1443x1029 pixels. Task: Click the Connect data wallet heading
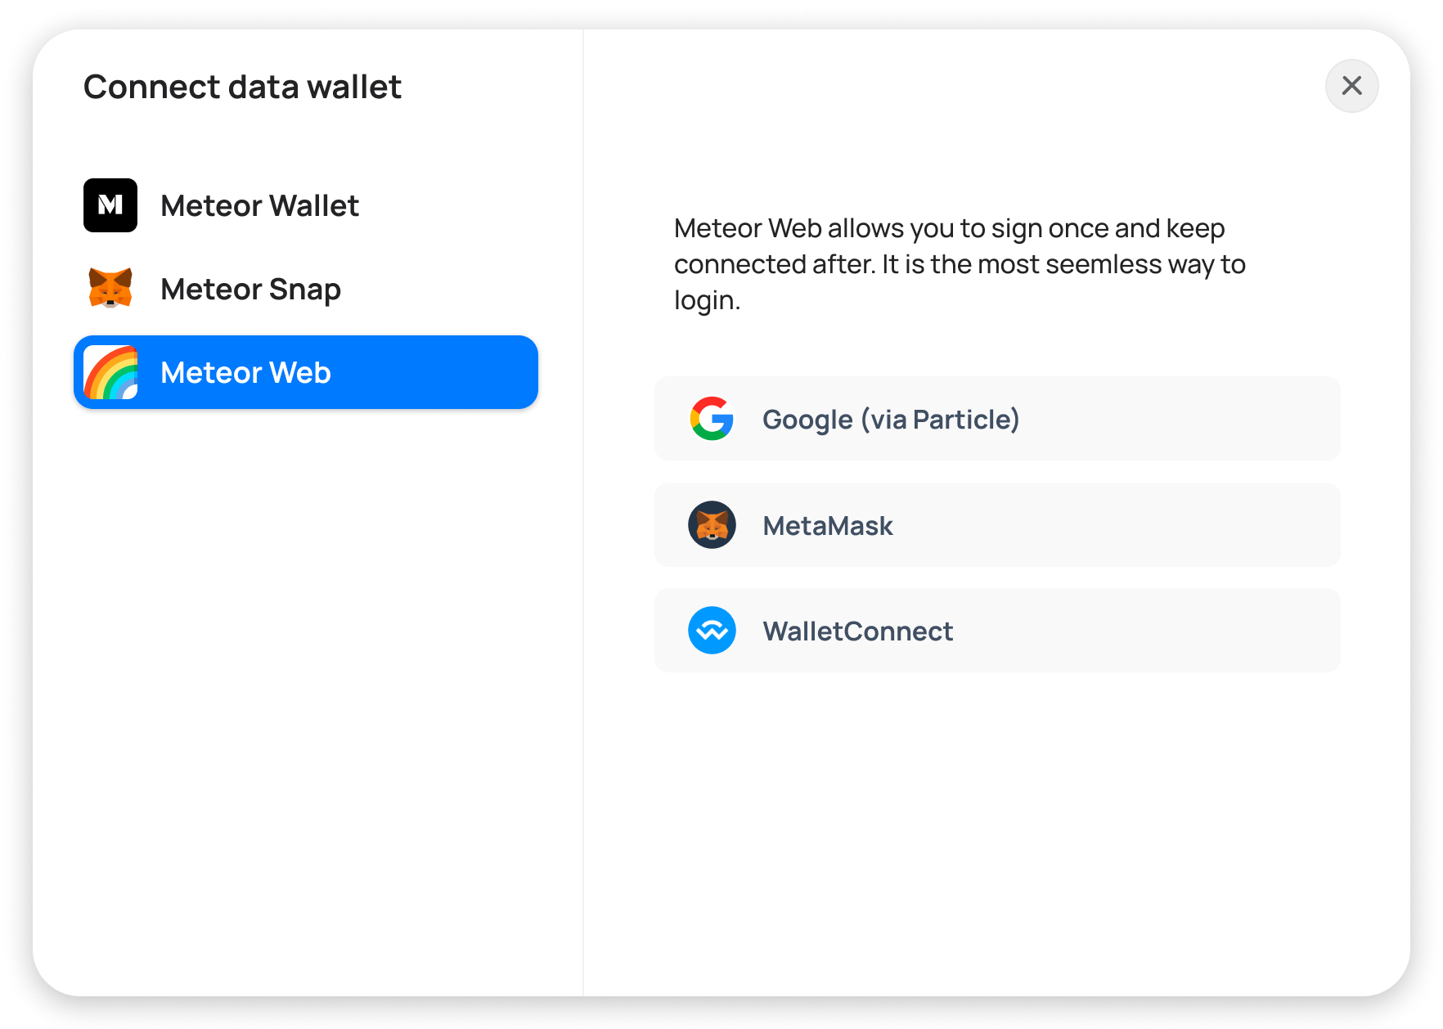click(x=242, y=87)
